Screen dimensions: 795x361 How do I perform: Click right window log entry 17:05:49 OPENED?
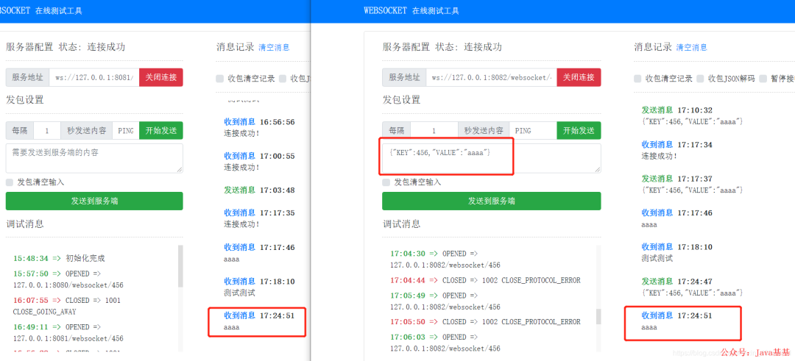[445, 301]
